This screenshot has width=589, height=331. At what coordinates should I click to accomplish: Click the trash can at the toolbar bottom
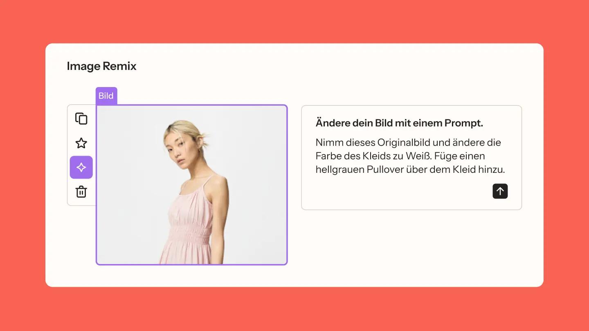(x=81, y=191)
